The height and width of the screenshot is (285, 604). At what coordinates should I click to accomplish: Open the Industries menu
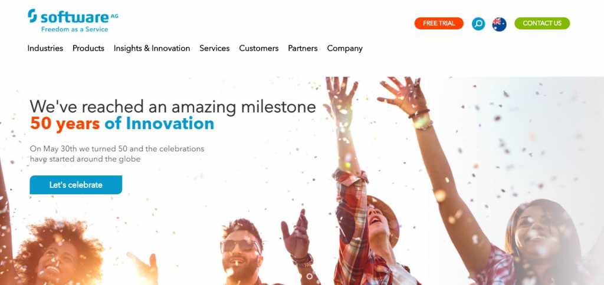point(45,48)
